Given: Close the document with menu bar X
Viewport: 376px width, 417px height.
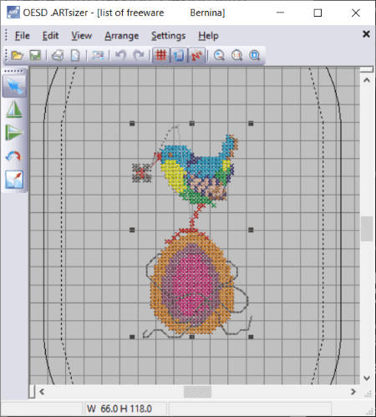Looking at the screenshot, I should tap(366, 34).
